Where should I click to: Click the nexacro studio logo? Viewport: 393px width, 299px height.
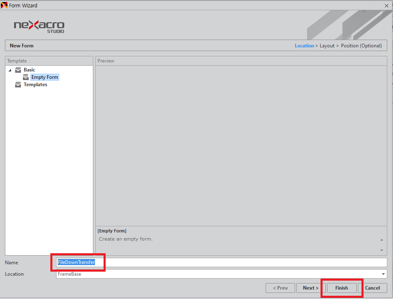click(x=39, y=27)
